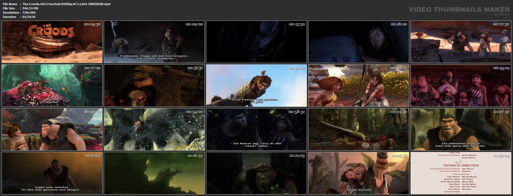The width and height of the screenshot is (513, 196).
Task: Open the thumbnail stamped 01:07:32
Action: coord(461,130)
